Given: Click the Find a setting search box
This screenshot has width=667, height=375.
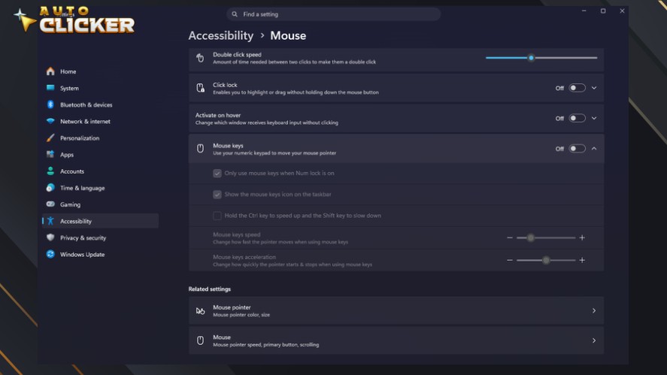Looking at the screenshot, I should [x=334, y=14].
